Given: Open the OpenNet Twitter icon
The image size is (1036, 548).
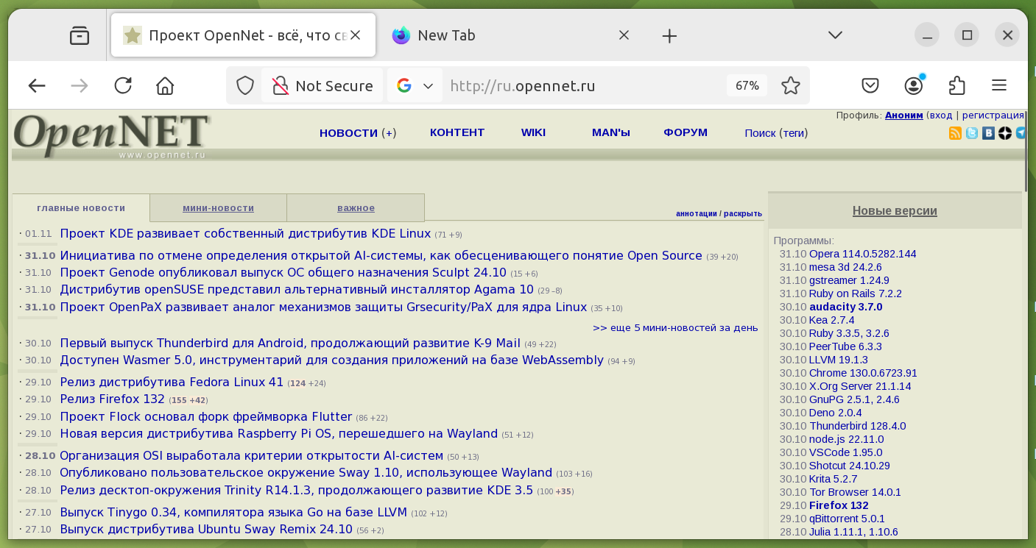Looking at the screenshot, I should coord(972,133).
